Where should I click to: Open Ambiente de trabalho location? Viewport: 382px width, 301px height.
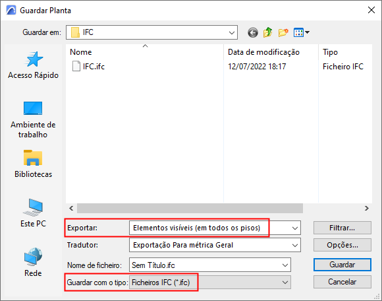click(33, 119)
